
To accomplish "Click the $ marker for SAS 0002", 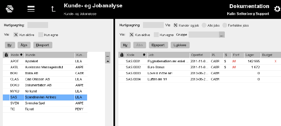I will coord(225,67).
